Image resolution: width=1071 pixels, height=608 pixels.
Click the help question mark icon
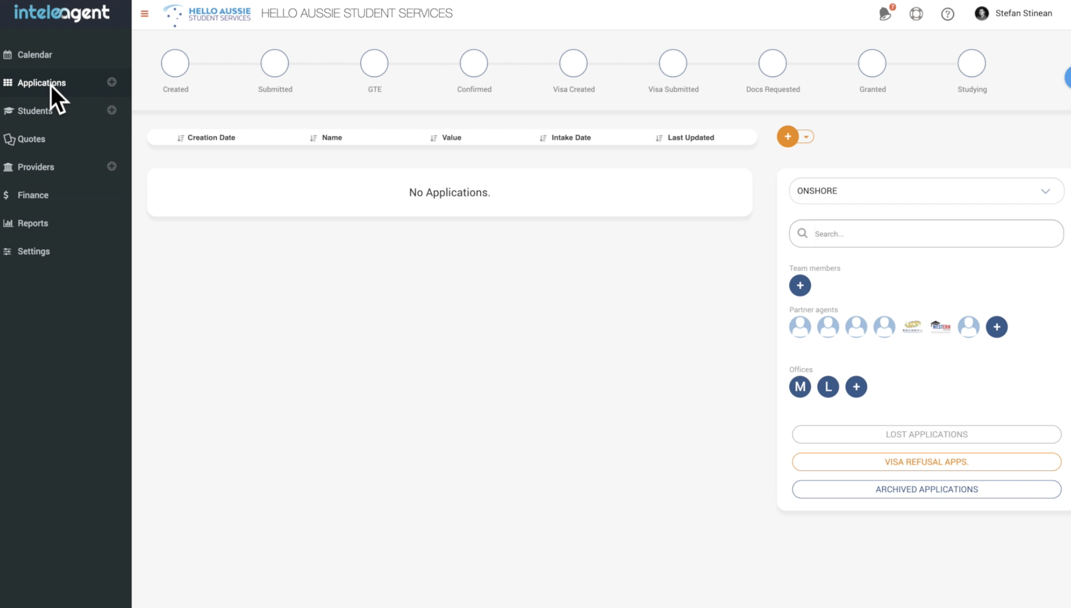[x=947, y=14]
